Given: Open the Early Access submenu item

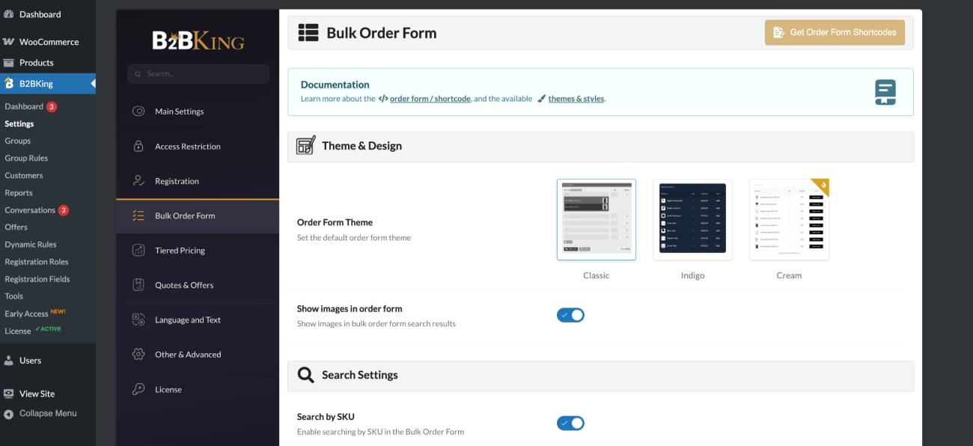Looking at the screenshot, I should 26,314.
